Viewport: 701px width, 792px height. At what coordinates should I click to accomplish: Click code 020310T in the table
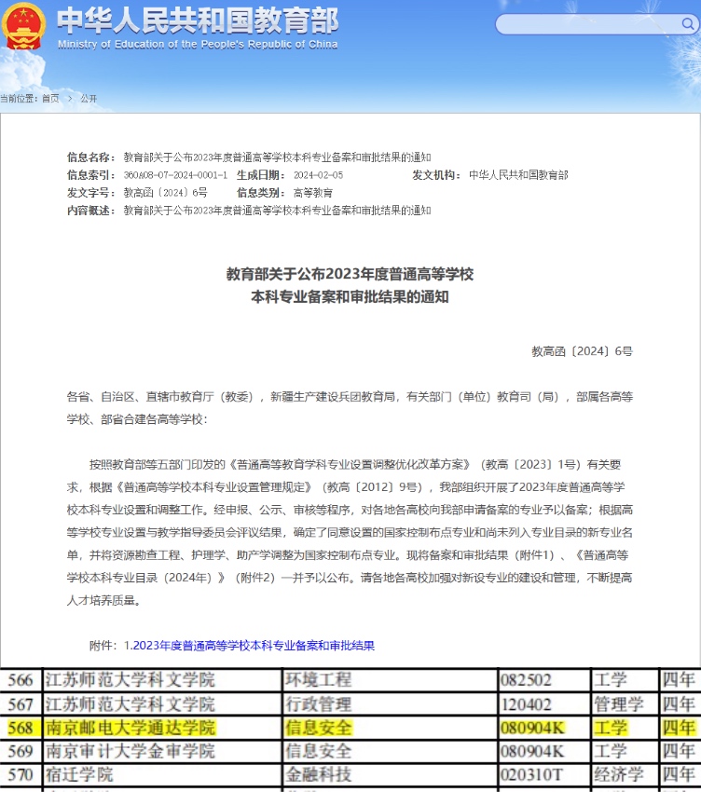(x=531, y=774)
